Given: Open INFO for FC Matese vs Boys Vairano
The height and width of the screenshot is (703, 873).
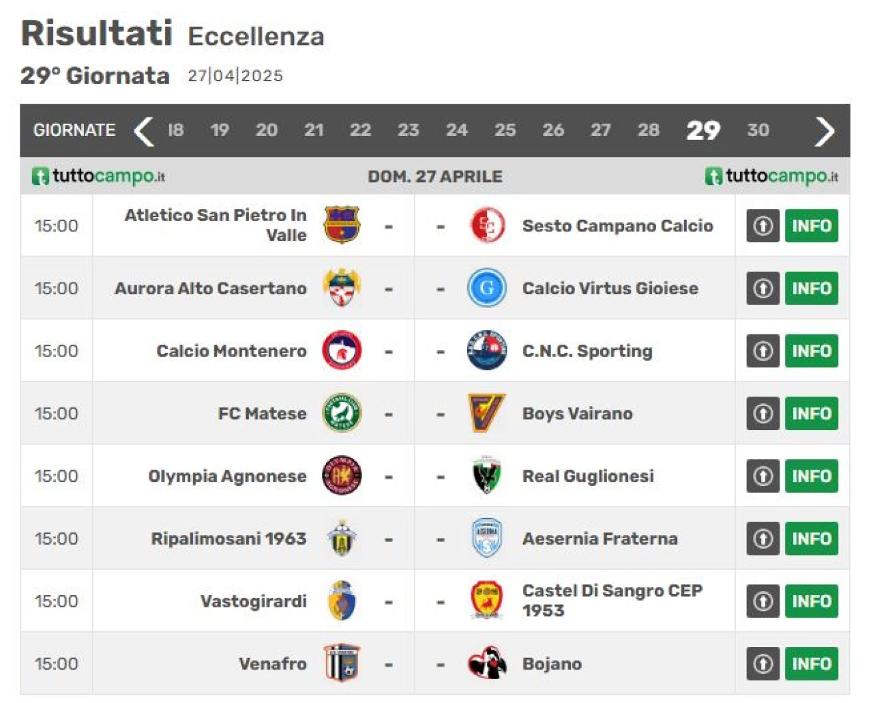Looking at the screenshot, I should [812, 413].
